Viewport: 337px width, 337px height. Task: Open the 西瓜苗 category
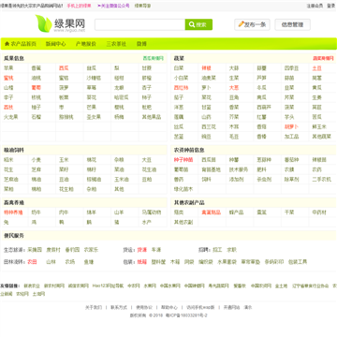209,160
